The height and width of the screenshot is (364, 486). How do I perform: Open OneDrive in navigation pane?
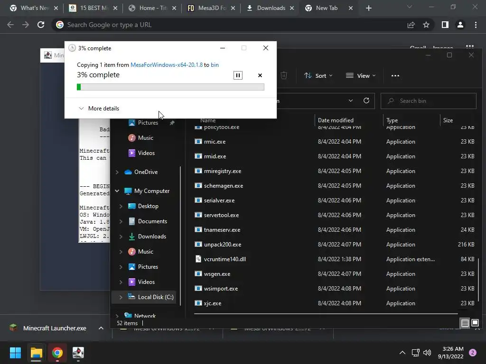(146, 172)
